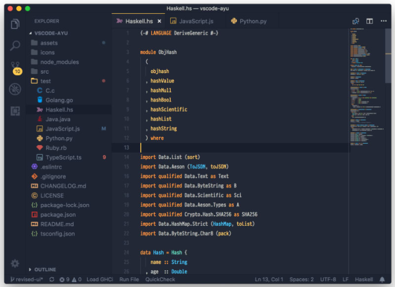
Task: Click line number 13 in gutter
Action: pos(126,148)
